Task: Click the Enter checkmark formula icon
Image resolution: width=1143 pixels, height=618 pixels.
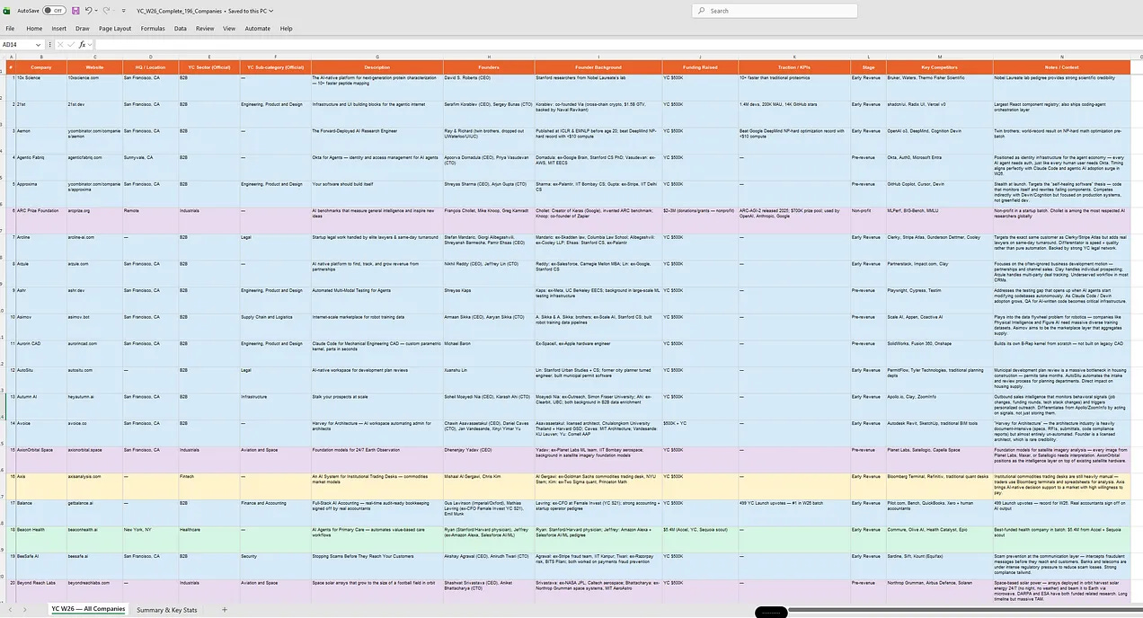Action: point(71,44)
